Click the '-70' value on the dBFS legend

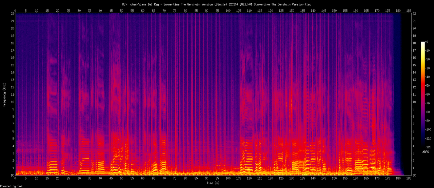428,103
